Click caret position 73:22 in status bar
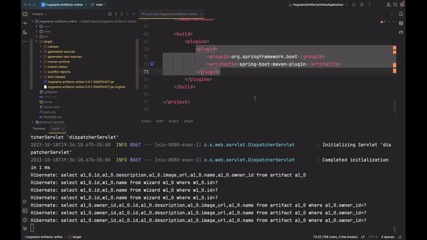The image size is (427, 240). point(335,237)
